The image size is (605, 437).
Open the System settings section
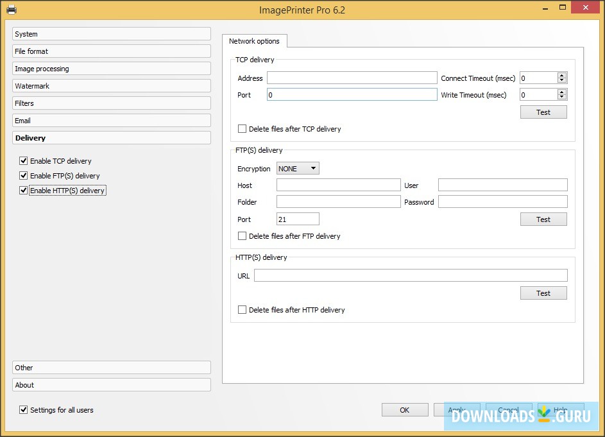point(112,34)
